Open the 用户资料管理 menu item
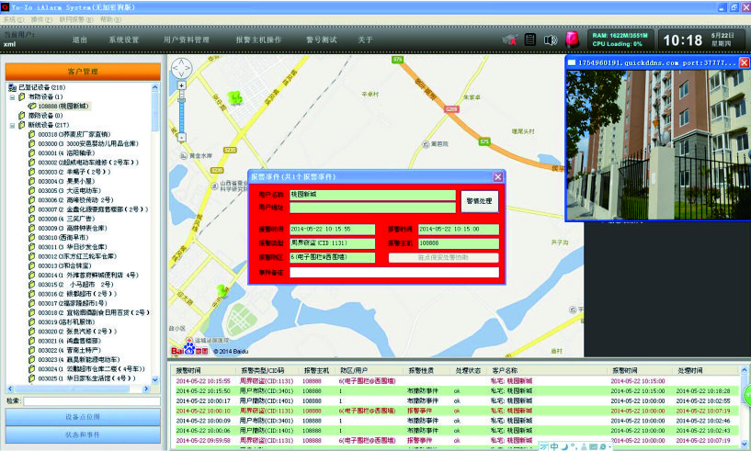This screenshot has width=751, height=451. pos(186,40)
